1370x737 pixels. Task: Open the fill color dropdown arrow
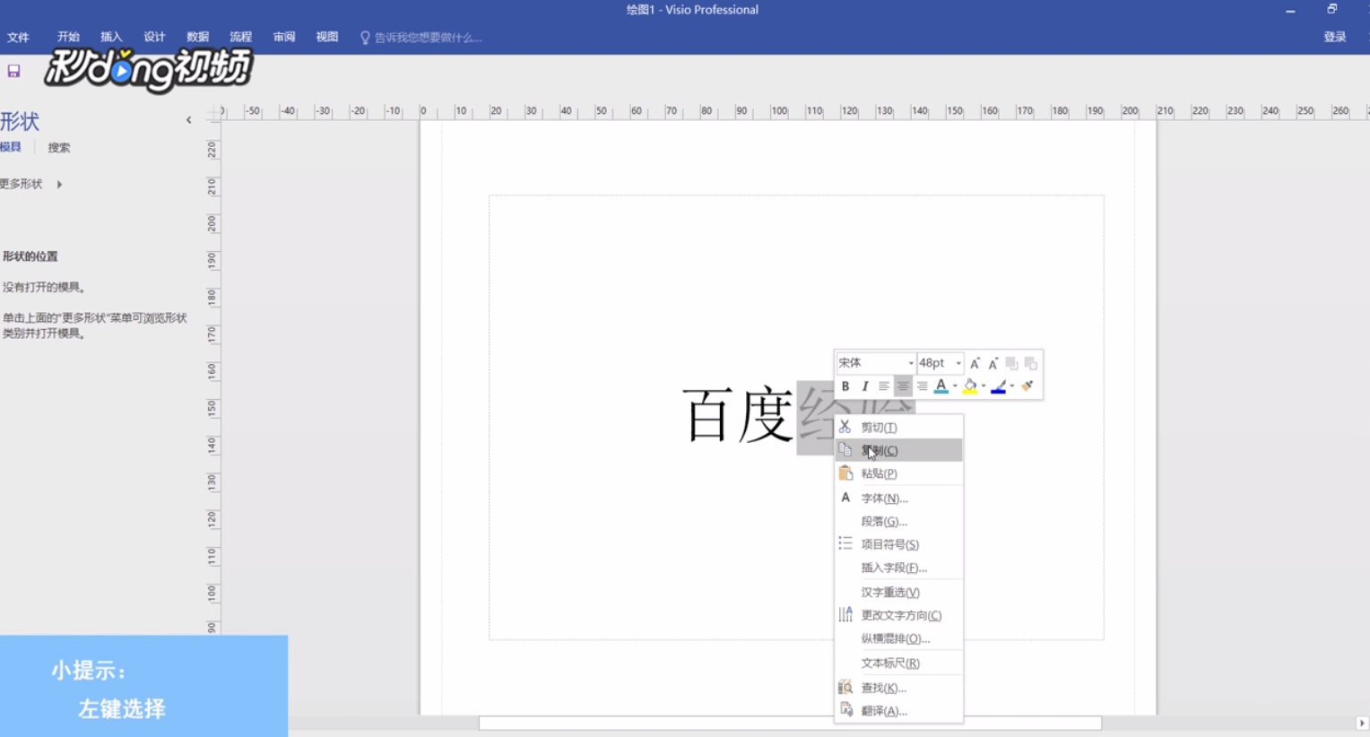pyautogui.click(x=984, y=386)
